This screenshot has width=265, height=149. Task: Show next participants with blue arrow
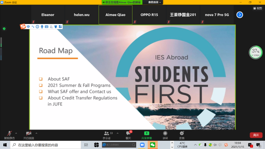tap(240, 15)
